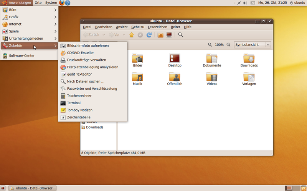Open Terminal from the Zubehör submenu
Image resolution: width=307 pixels, height=191 pixels.
tap(92, 103)
